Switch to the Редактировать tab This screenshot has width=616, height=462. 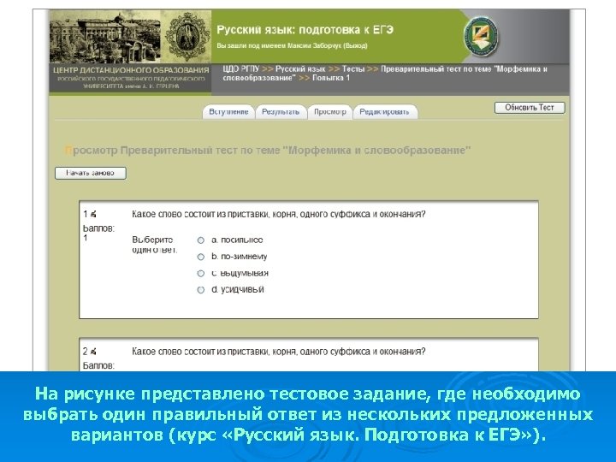click(x=384, y=112)
